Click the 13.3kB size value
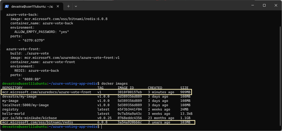This screenshot has height=131, width=282. pos(186,114)
